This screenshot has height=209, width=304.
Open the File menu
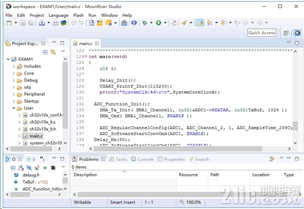9,15
